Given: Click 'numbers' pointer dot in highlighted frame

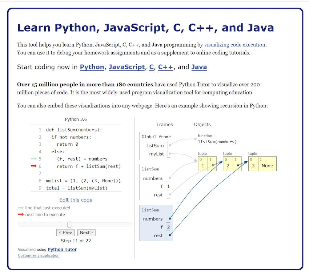Looking at the screenshot, I should point(170,218).
